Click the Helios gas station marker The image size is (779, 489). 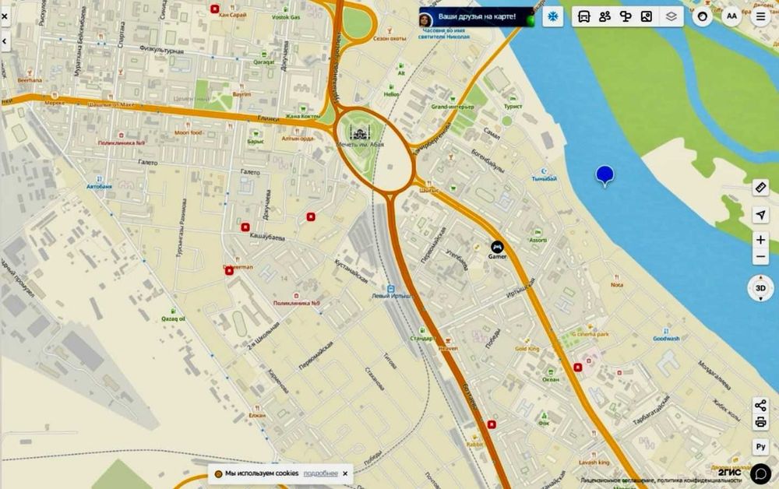point(392,87)
